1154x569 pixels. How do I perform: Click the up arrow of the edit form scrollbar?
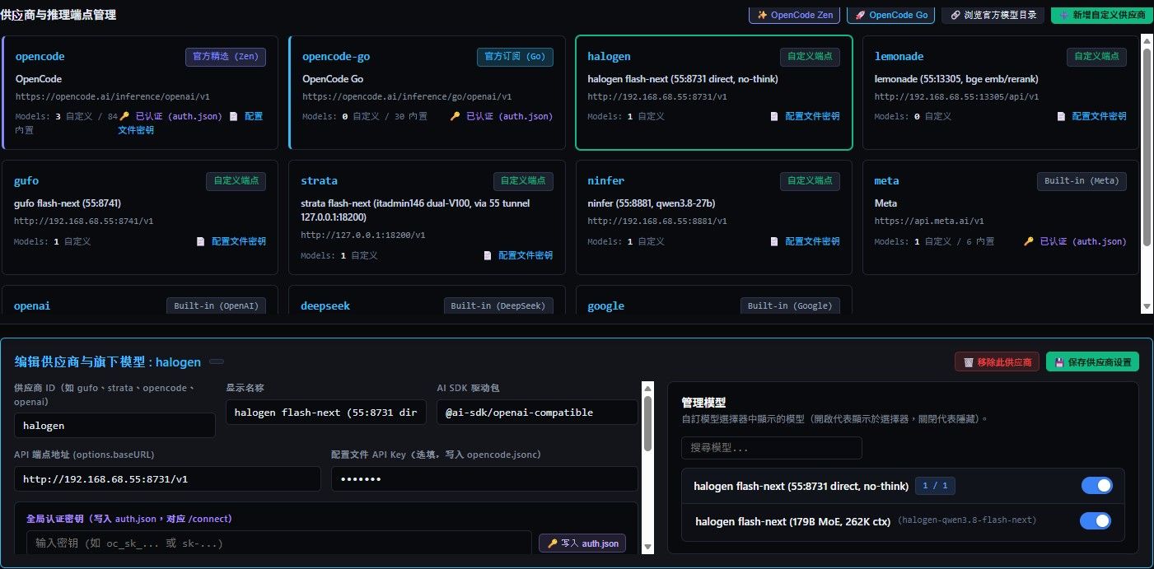(x=647, y=387)
